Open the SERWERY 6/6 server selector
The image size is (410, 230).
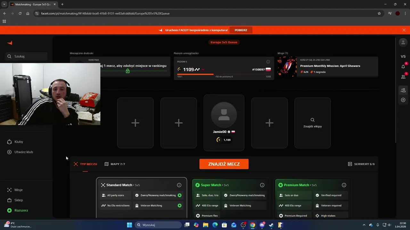click(x=361, y=164)
